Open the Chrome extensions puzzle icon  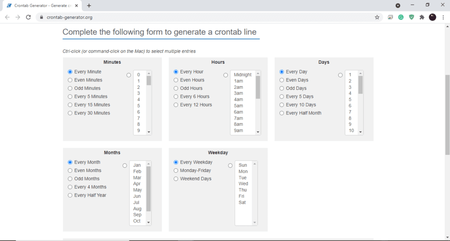coord(422,17)
